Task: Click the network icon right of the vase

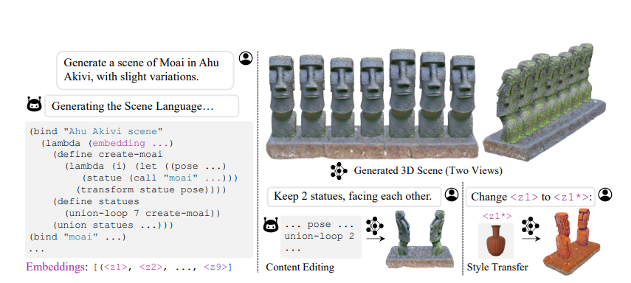Action: [531, 226]
